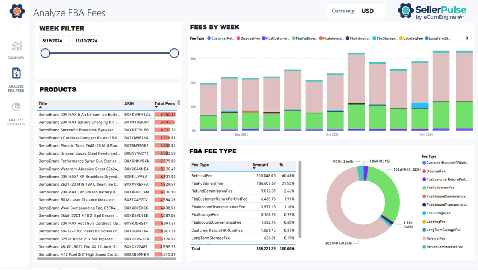478x270 pixels.
Task: Select LongTermSt.. in Fees By Week legend
Action: [x=438, y=38]
